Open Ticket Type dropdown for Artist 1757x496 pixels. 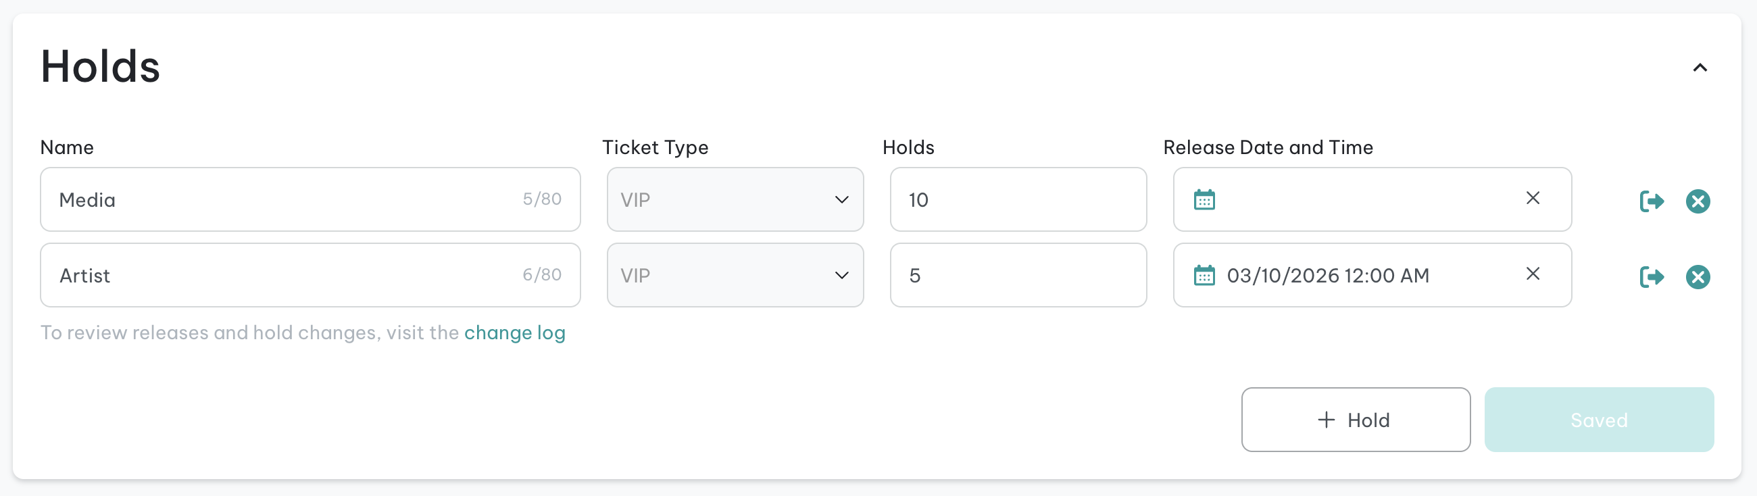pos(735,276)
